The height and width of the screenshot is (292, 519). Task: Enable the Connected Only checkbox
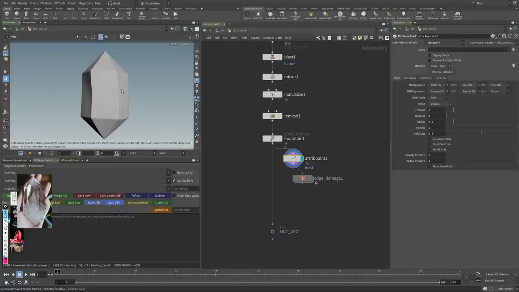(429, 139)
